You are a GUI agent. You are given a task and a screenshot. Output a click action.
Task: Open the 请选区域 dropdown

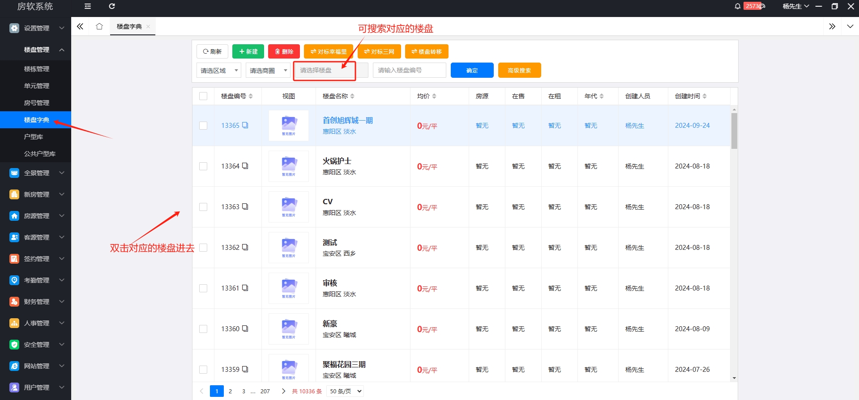[219, 70]
